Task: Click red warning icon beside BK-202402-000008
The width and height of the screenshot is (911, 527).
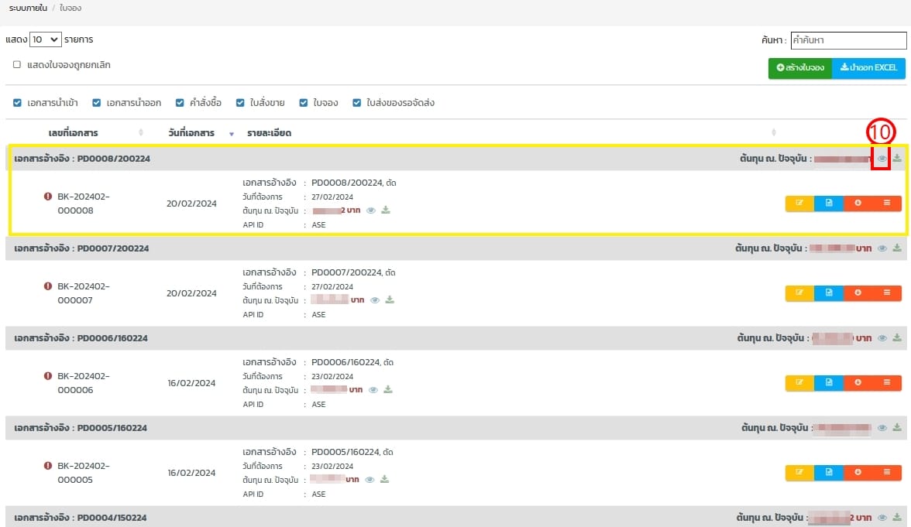Action: (x=48, y=197)
